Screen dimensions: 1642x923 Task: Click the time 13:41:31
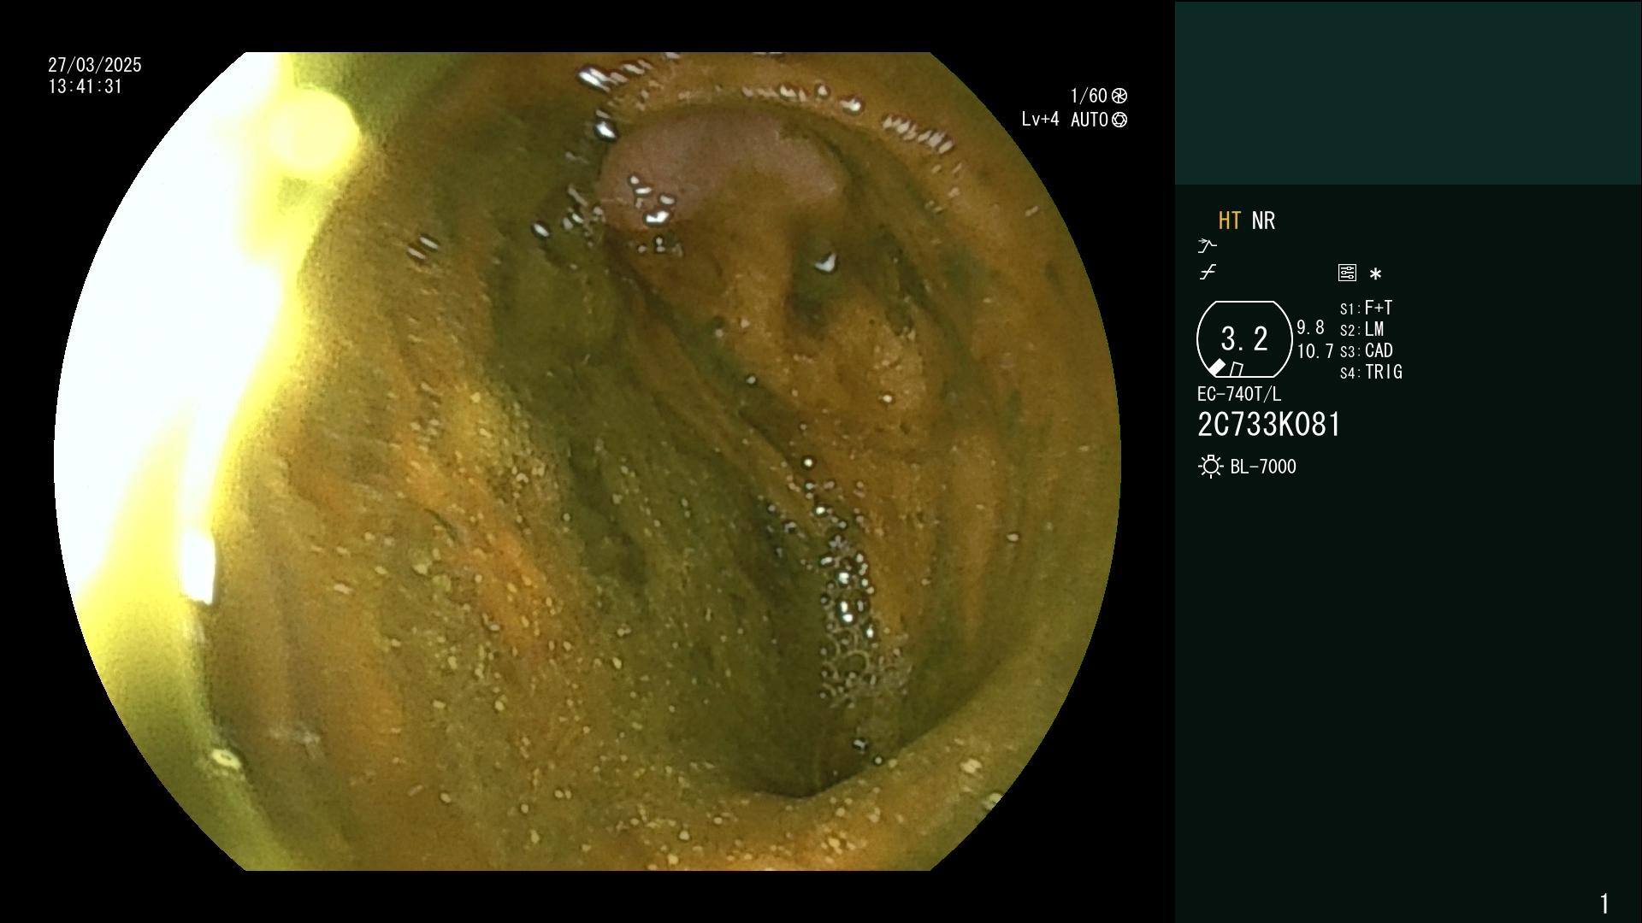tap(86, 86)
